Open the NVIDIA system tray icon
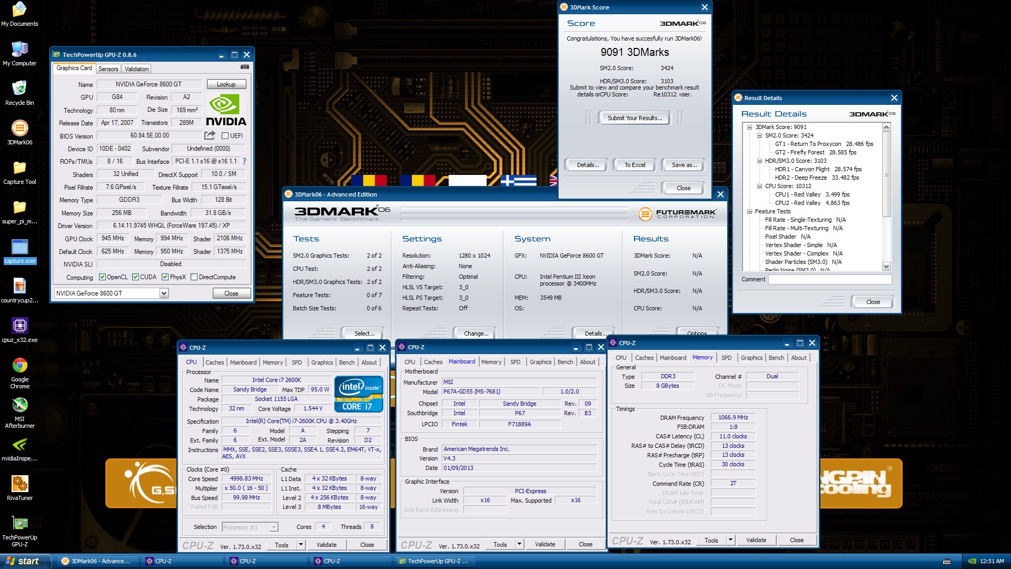1011x569 pixels. (x=972, y=561)
